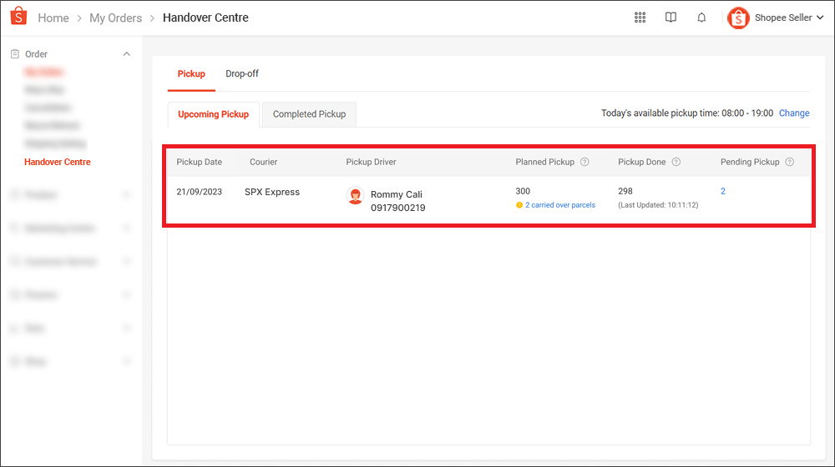Collapse the Order section chevron
835x467 pixels.
[127, 53]
